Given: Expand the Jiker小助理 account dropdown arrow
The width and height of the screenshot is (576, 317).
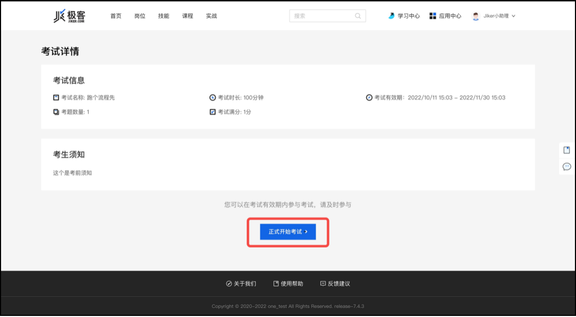Looking at the screenshot, I should 513,16.
